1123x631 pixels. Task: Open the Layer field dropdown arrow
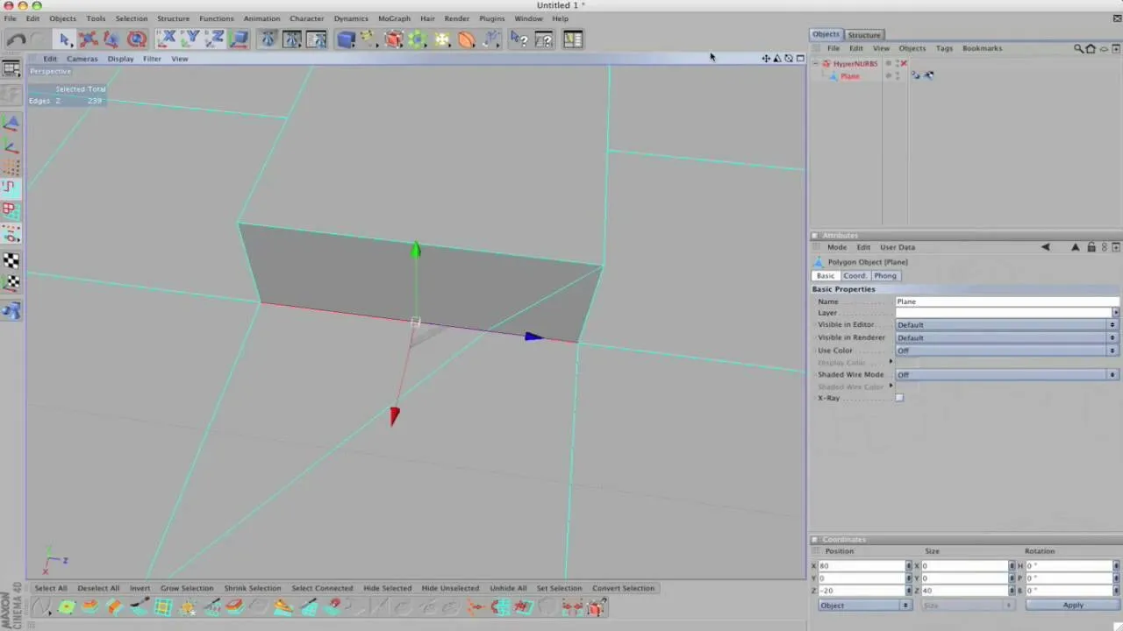(1115, 313)
